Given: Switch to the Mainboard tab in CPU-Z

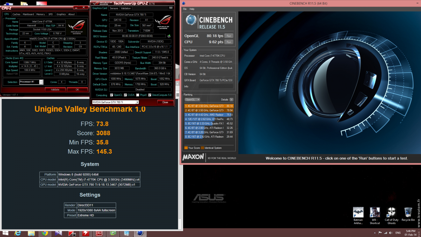Looking at the screenshot, I should coord(28,14).
